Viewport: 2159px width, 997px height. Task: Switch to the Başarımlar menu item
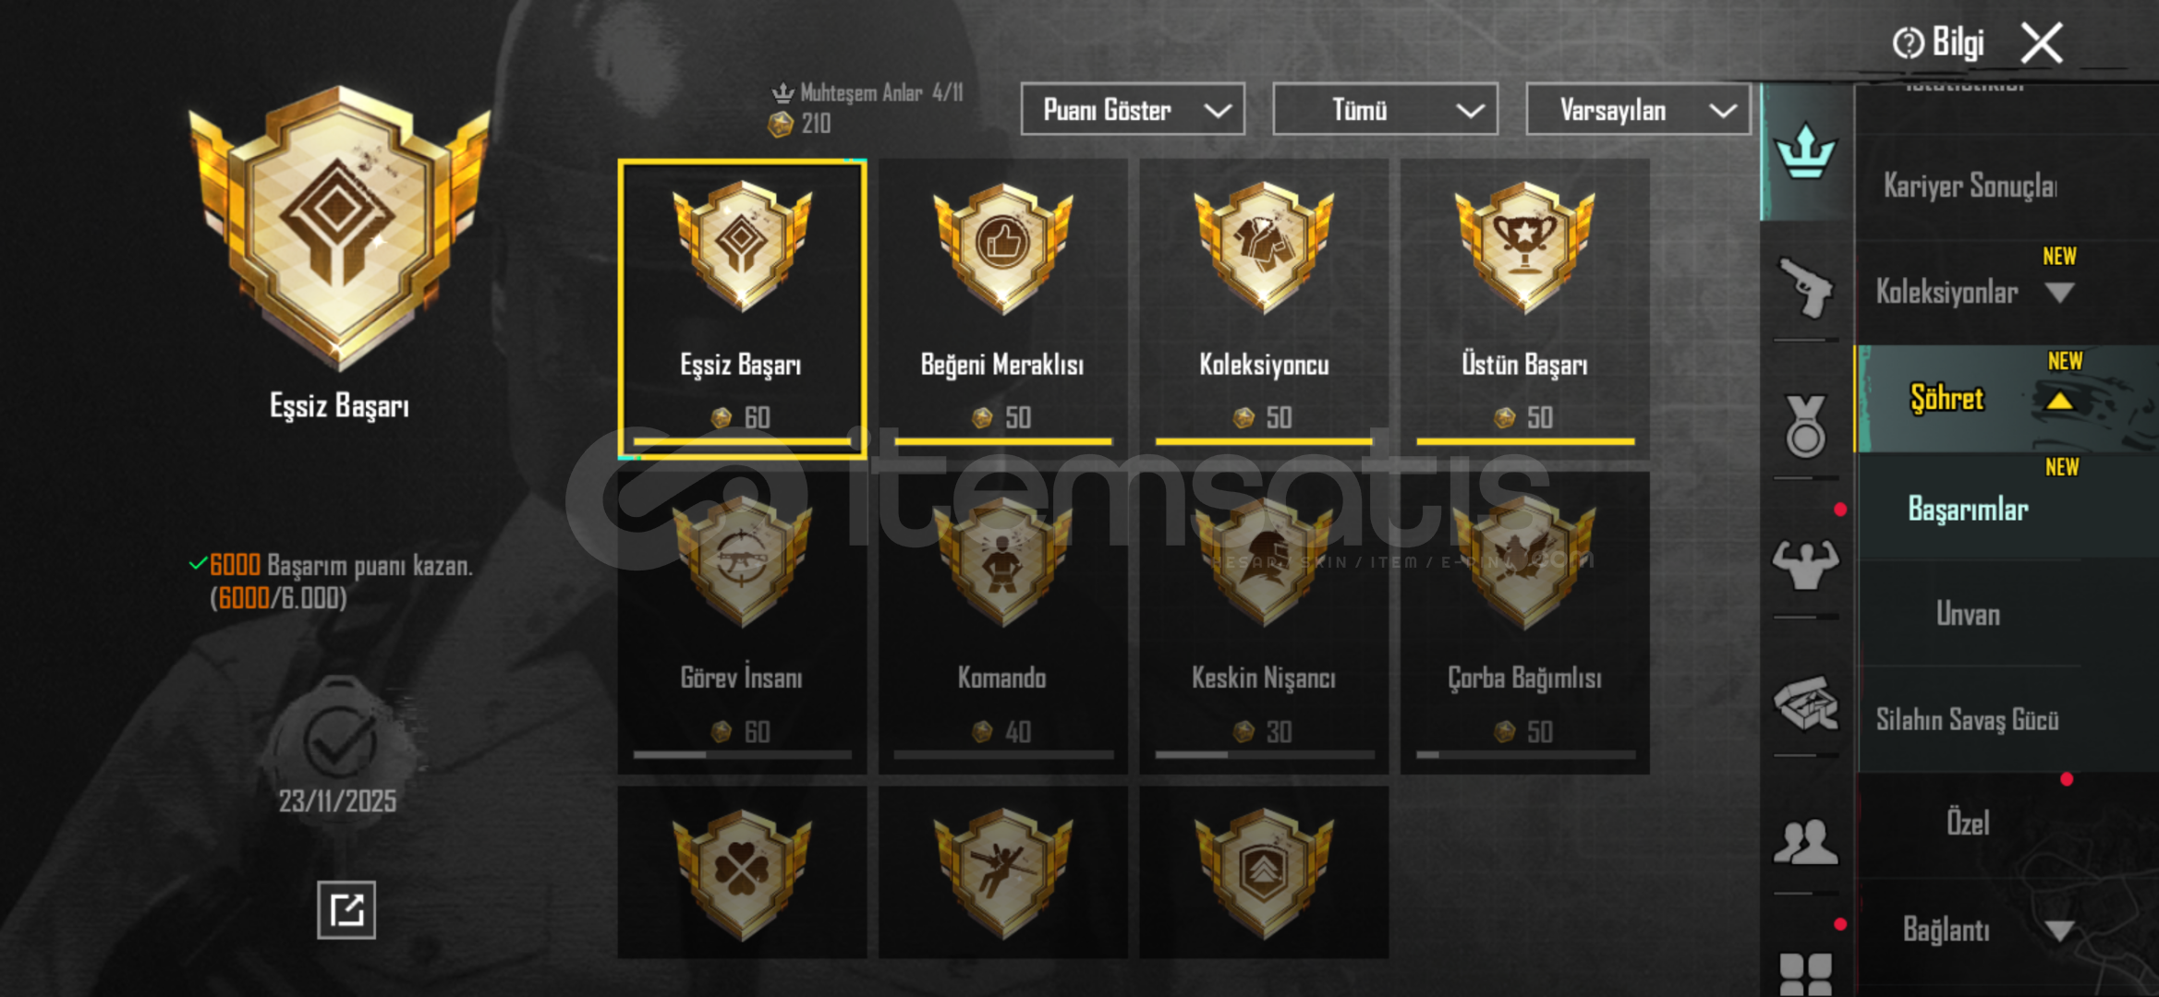(1968, 509)
